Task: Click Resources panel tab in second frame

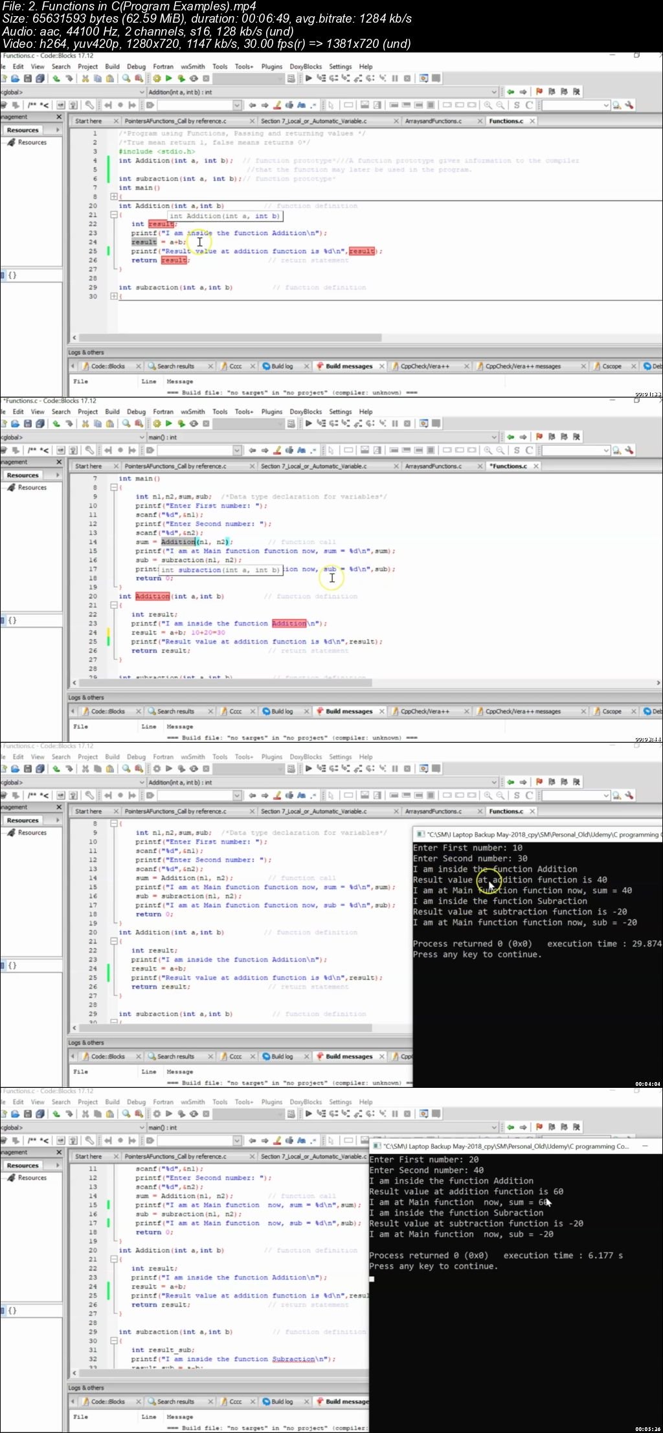Action: pos(23,475)
